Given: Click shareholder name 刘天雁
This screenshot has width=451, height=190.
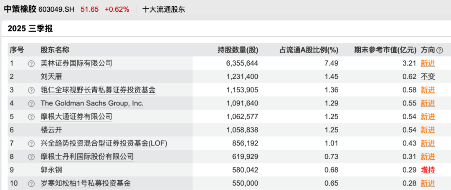Looking at the screenshot, I should point(51,77).
